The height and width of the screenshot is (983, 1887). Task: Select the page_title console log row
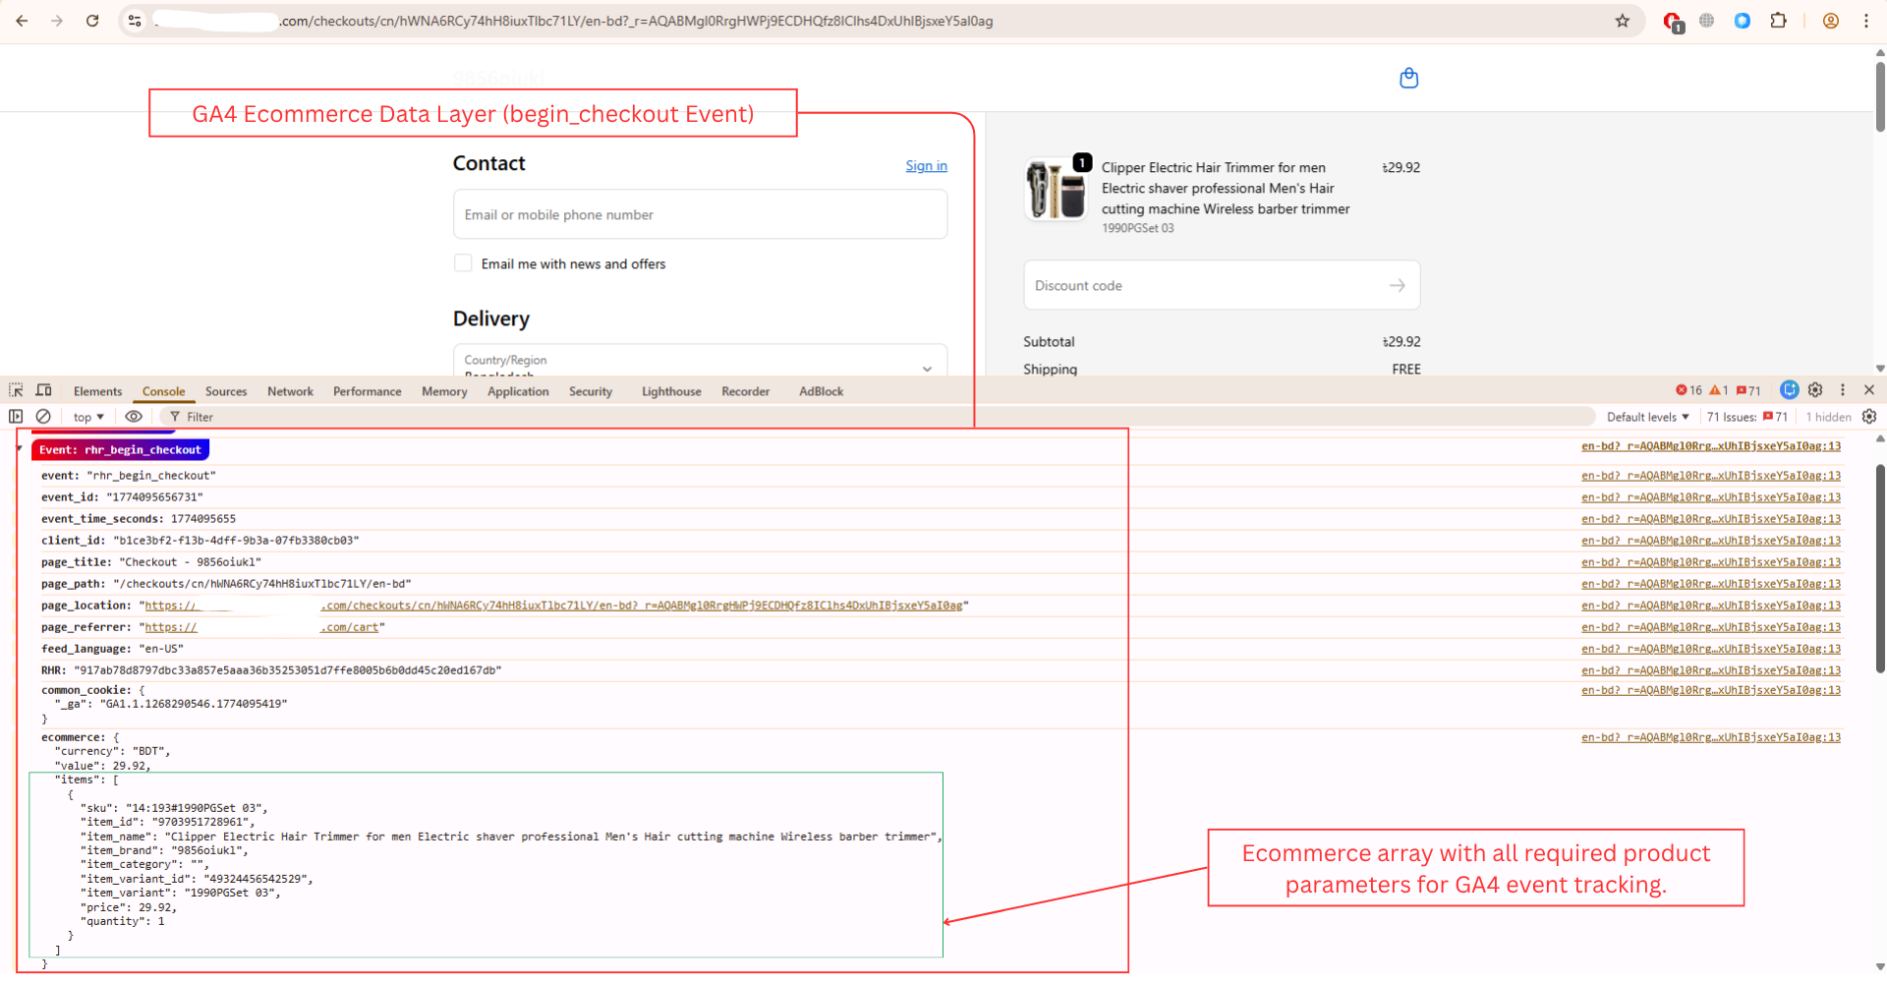[x=151, y=562]
